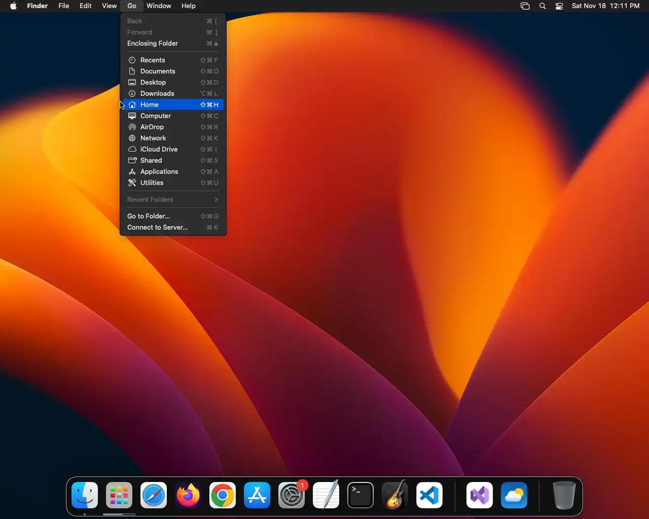The width and height of the screenshot is (649, 519).
Task: Choose iCloud Drive in the Go menu
Action: (x=173, y=149)
